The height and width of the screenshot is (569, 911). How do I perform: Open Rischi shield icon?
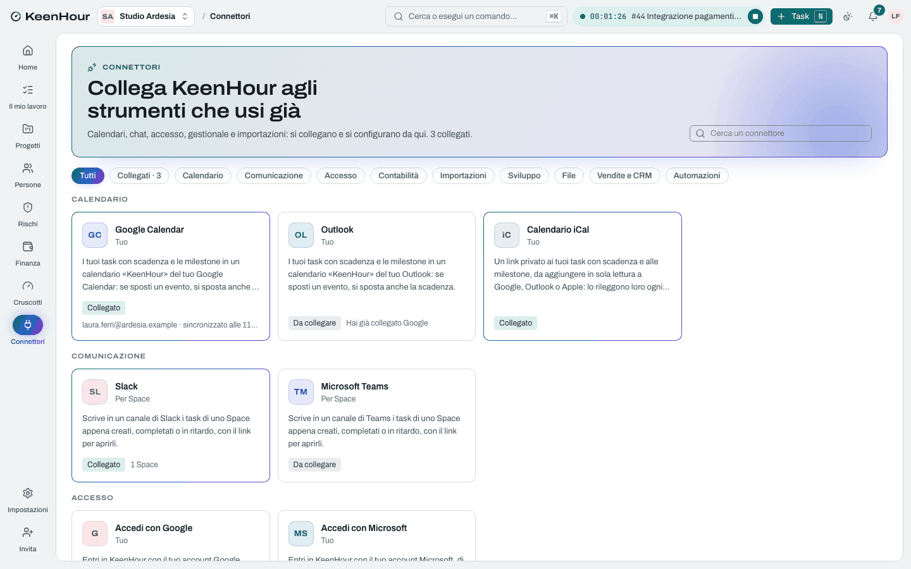pyautogui.click(x=28, y=207)
